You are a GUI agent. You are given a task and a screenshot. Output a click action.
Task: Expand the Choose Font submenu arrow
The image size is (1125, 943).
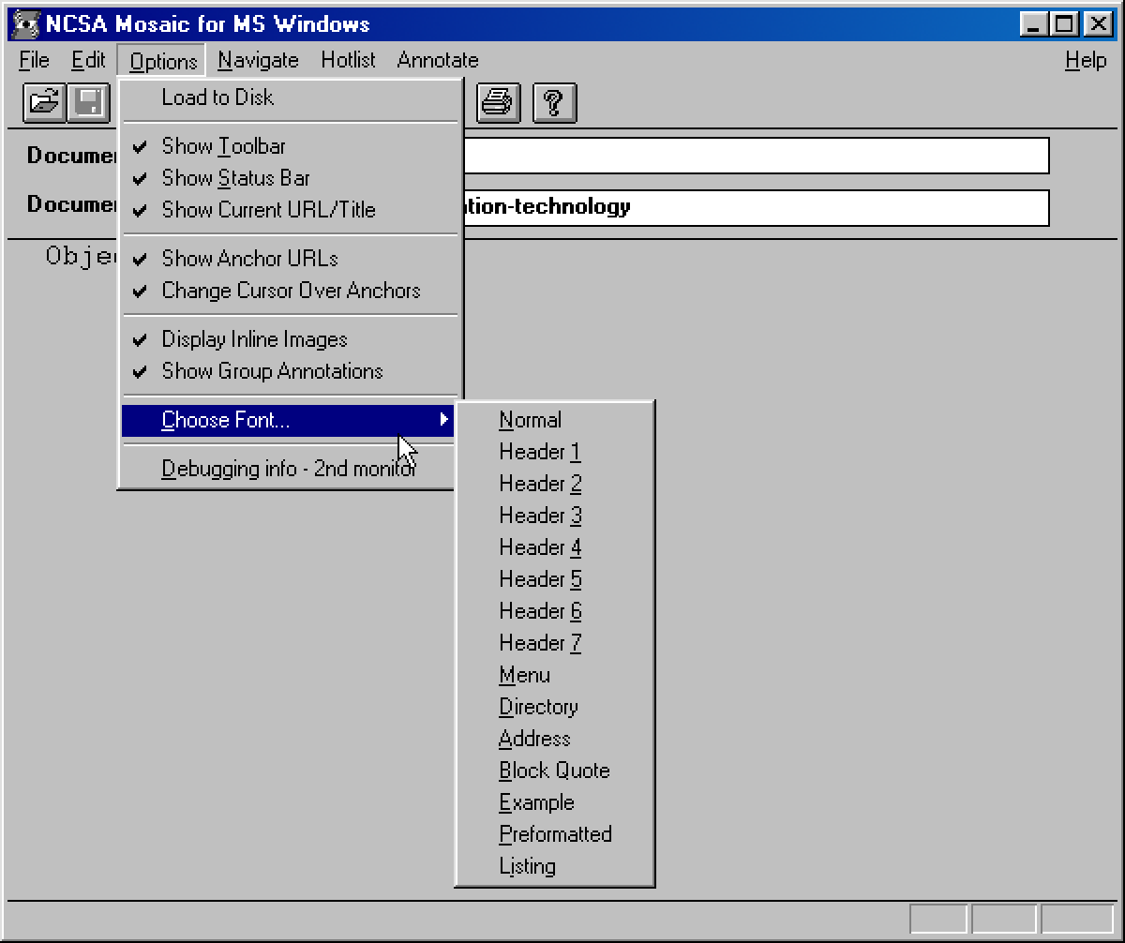(444, 420)
